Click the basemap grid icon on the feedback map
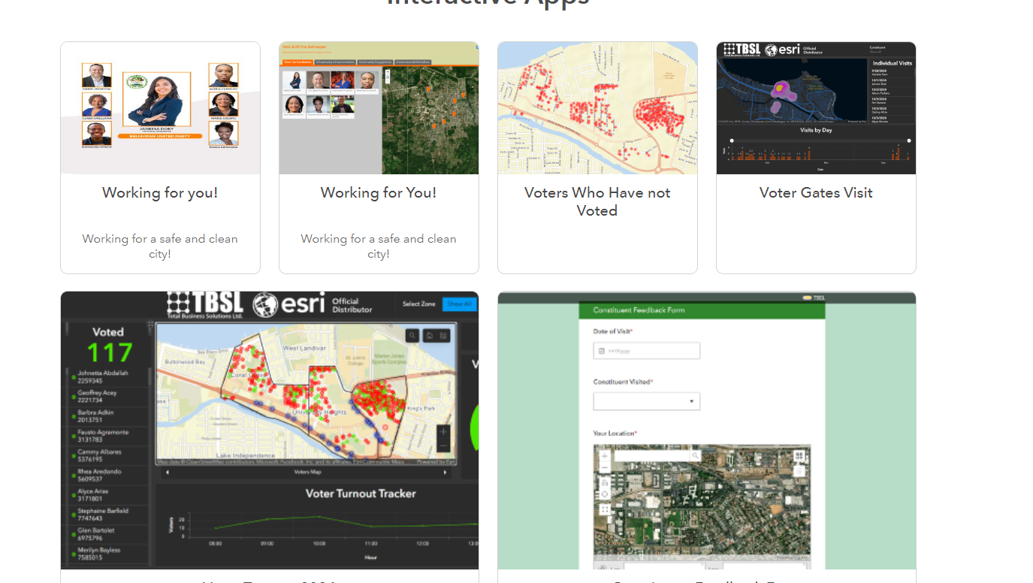The image size is (1033, 583). [799, 456]
